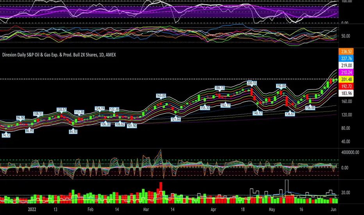
Task: Click the 160.00 price axis value
Action: pos(346,101)
